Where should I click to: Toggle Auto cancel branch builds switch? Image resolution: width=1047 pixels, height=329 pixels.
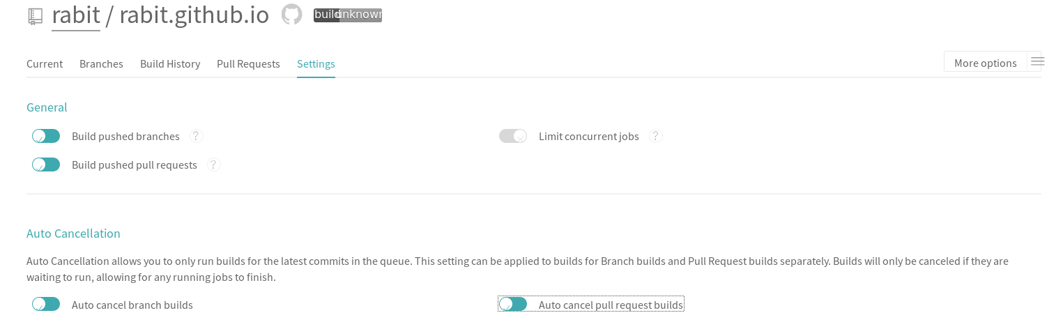46,304
